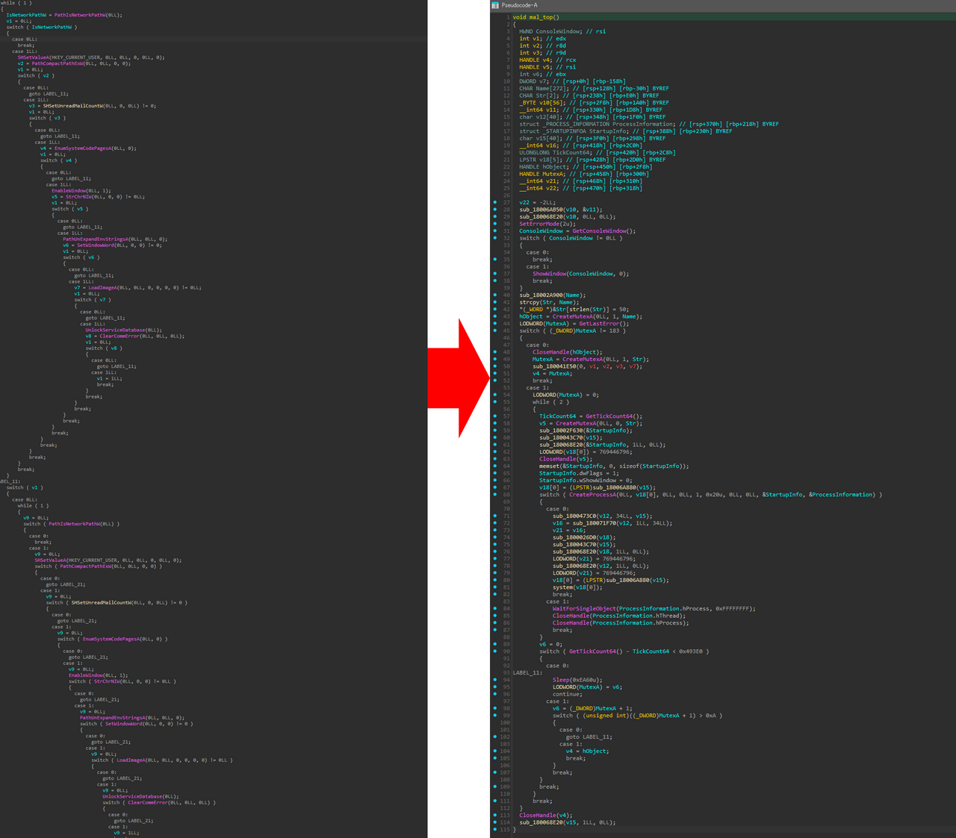Click Sleep(0xEA60u) call

[x=575, y=680]
